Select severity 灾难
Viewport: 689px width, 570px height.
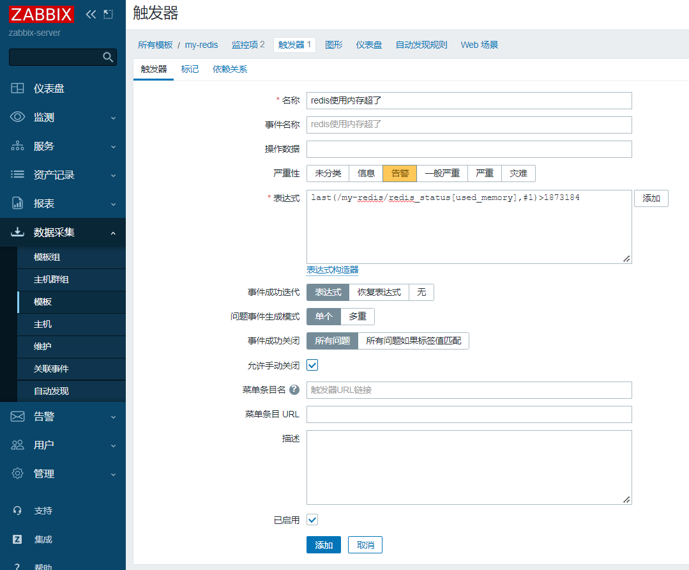click(519, 173)
